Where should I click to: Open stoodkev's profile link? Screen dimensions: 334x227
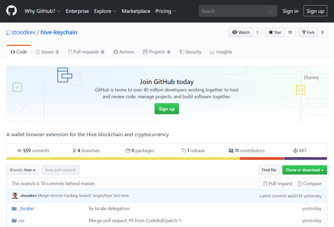(23, 32)
